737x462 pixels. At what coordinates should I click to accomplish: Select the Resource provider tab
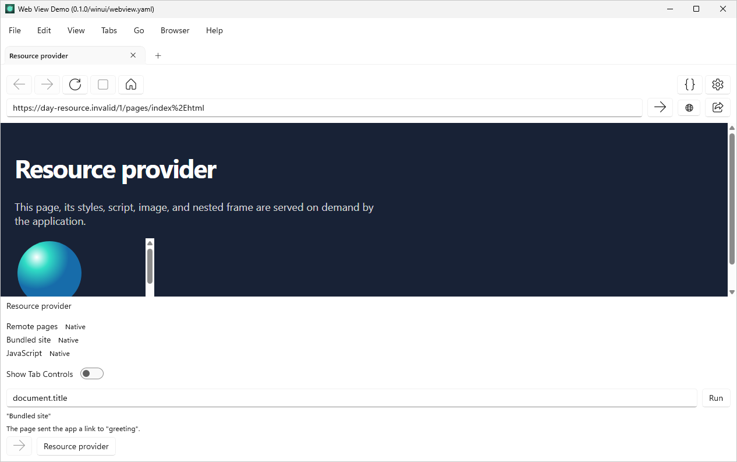tap(75, 55)
